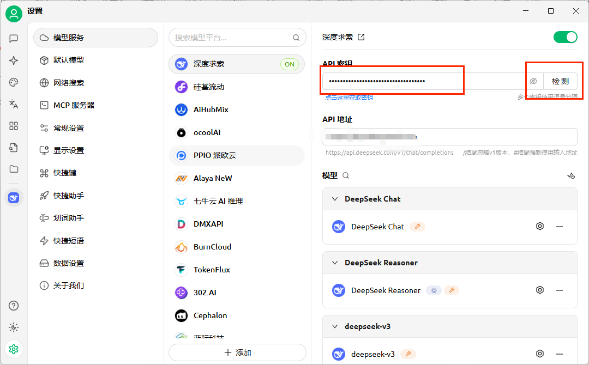Open settings for DeepSeek Chat model
Screen dimensions: 589x365
(x=540, y=226)
